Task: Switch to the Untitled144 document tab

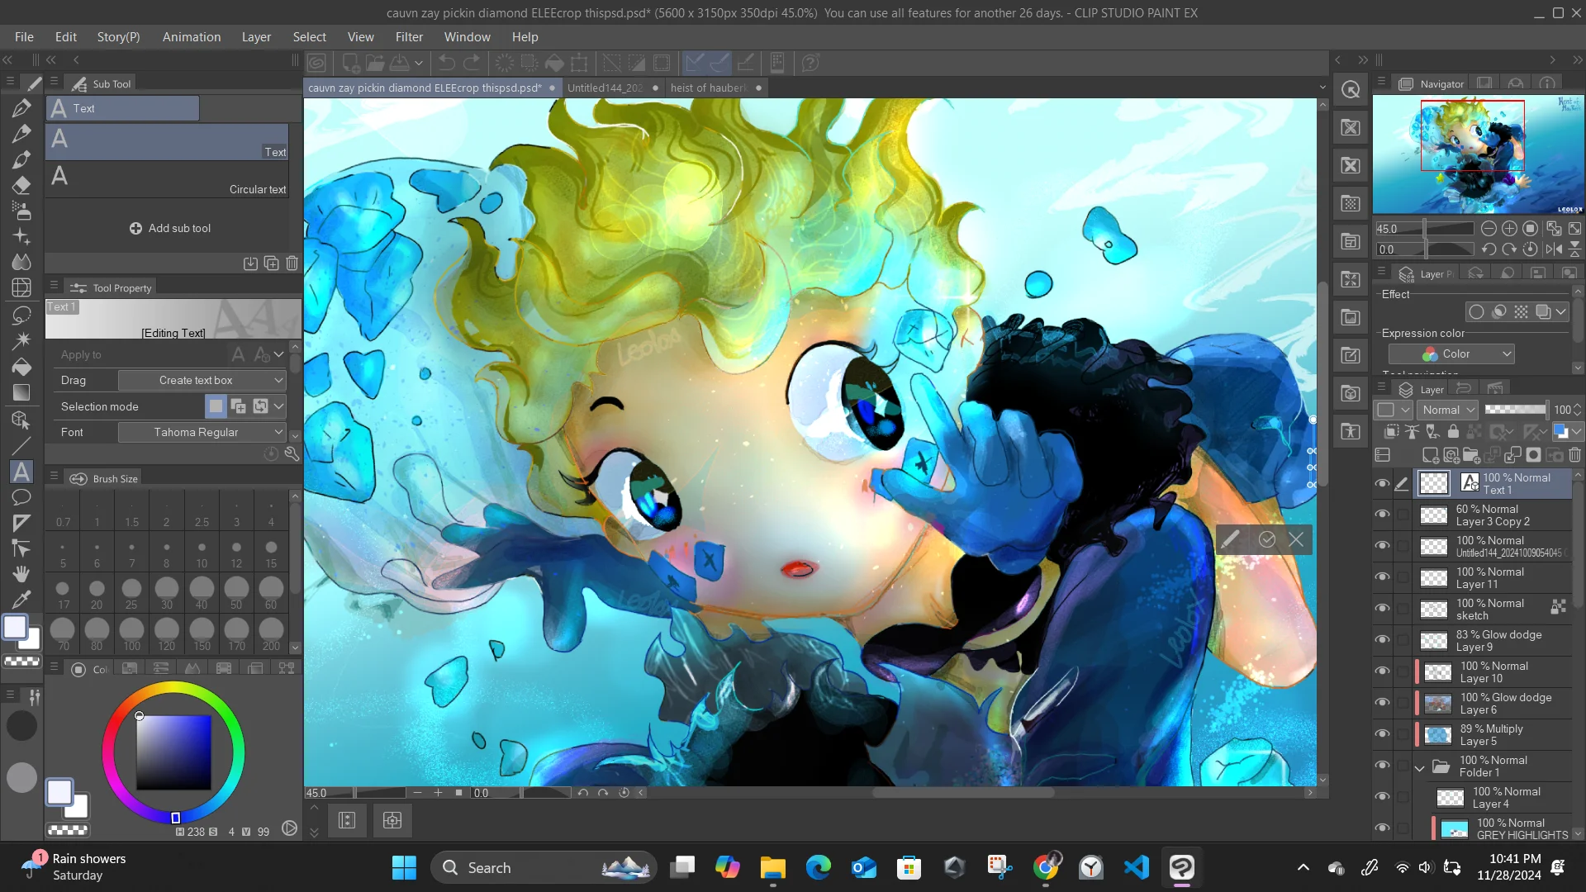Action: coord(605,88)
